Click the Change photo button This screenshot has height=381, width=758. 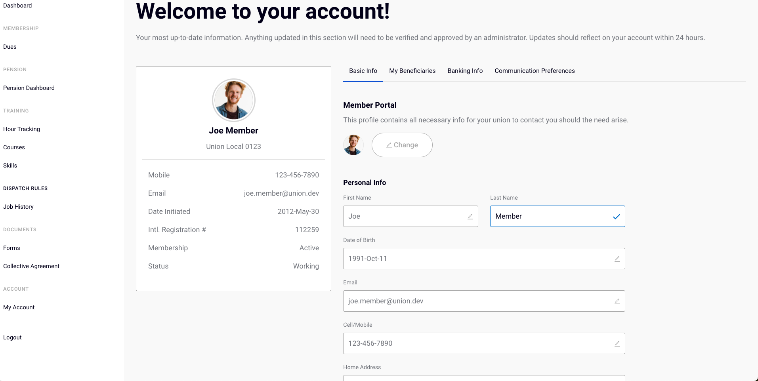pyautogui.click(x=402, y=145)
